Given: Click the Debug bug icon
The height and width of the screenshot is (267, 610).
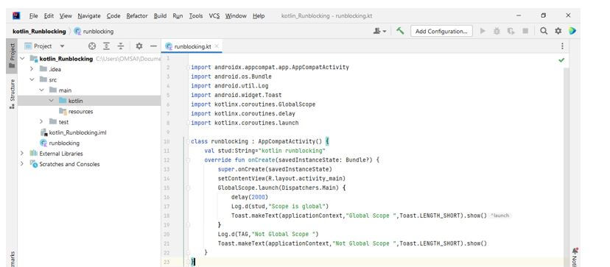Looking at the screenshot, I should [497, 31].
